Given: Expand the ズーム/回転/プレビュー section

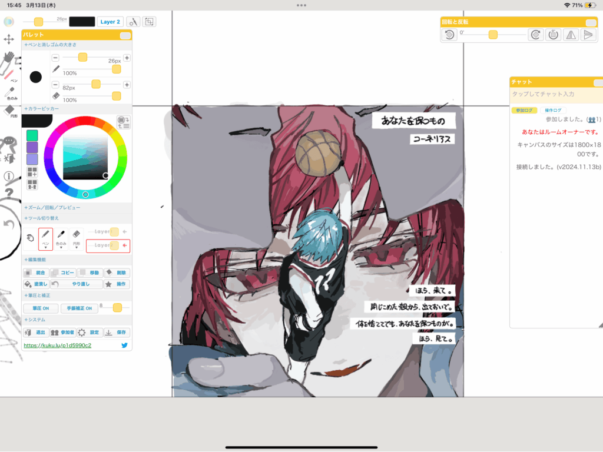Looking at the screenshot, I should coord(52,208).
